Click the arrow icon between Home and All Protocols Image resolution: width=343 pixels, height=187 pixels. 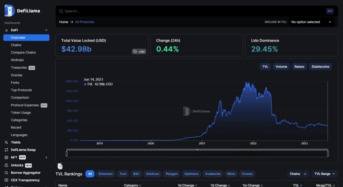point(72,22)
